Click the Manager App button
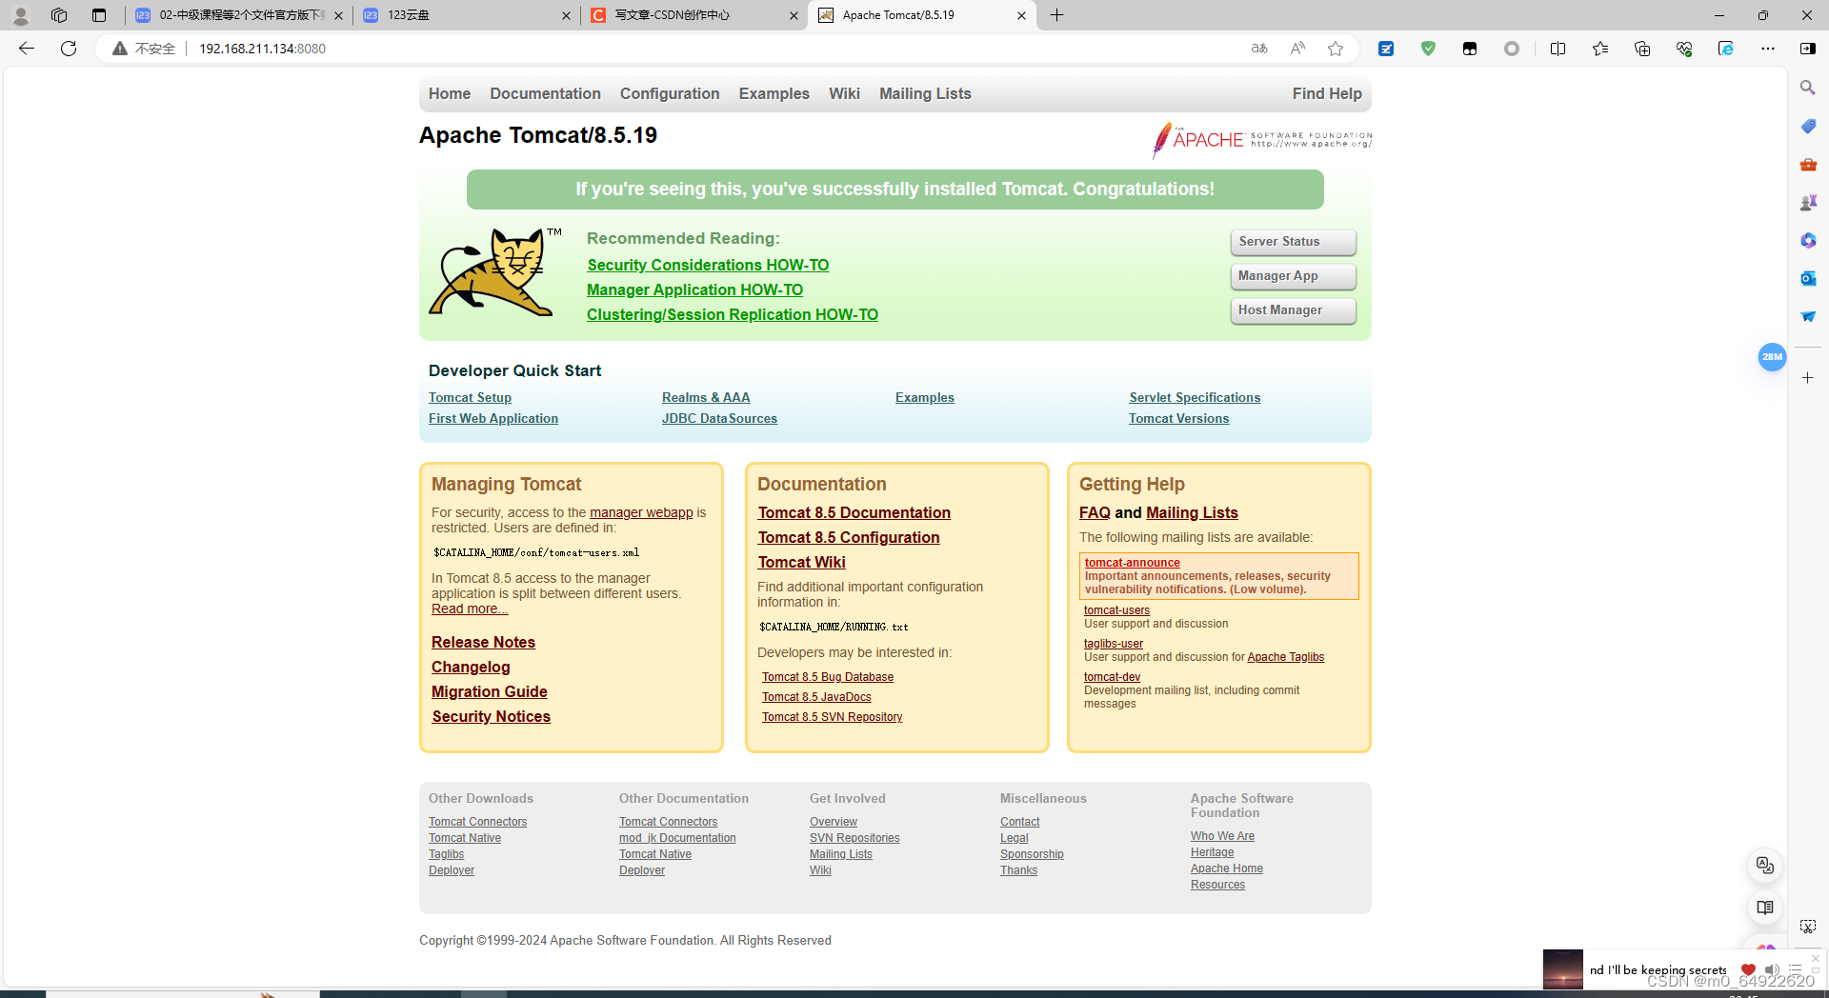Image resolution: width=1829 pixels, height=998 pixels. coord(1293,276)
